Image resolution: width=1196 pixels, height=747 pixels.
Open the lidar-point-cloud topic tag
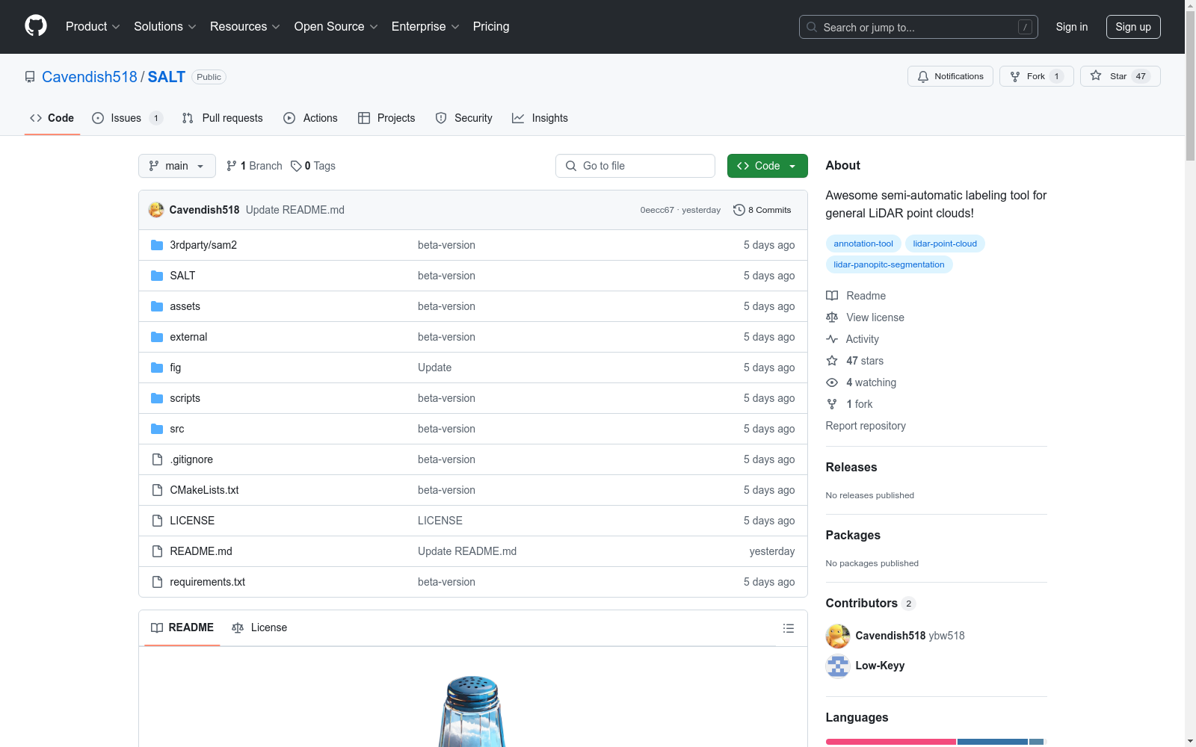[945, 244]
